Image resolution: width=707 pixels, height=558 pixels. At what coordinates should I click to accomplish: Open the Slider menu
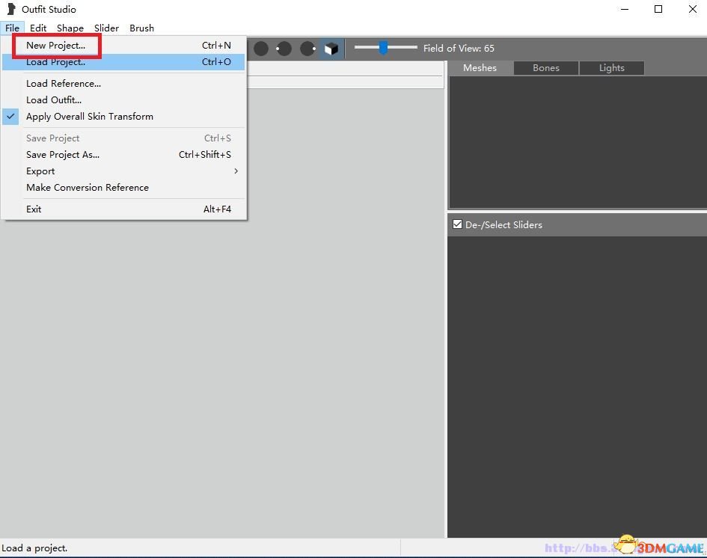click(106, 28)
